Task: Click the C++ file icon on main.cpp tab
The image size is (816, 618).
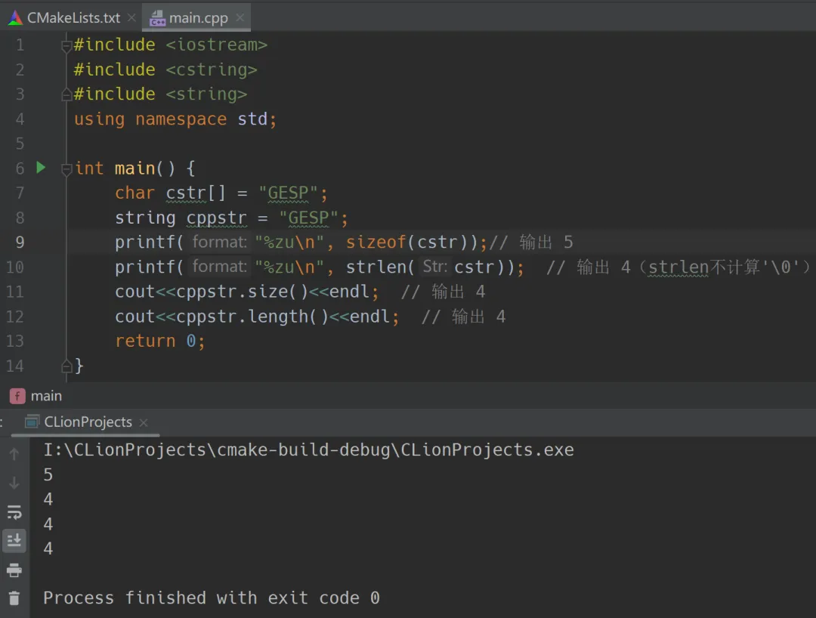Action: pos(157,19)
